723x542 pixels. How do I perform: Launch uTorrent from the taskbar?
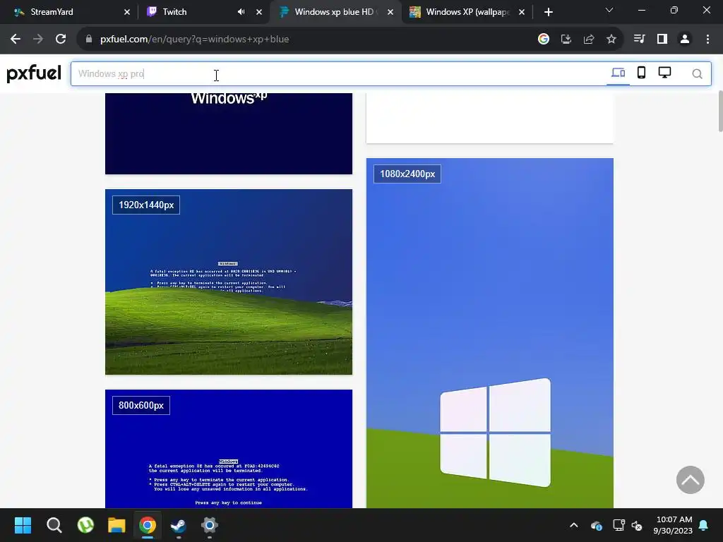85,525
